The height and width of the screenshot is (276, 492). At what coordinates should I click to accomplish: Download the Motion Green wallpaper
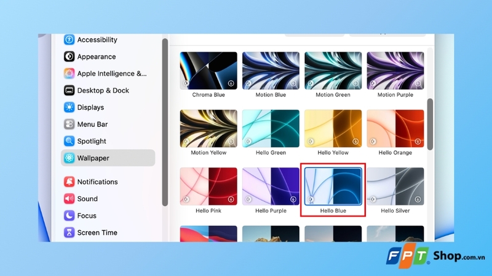point(355,83)
